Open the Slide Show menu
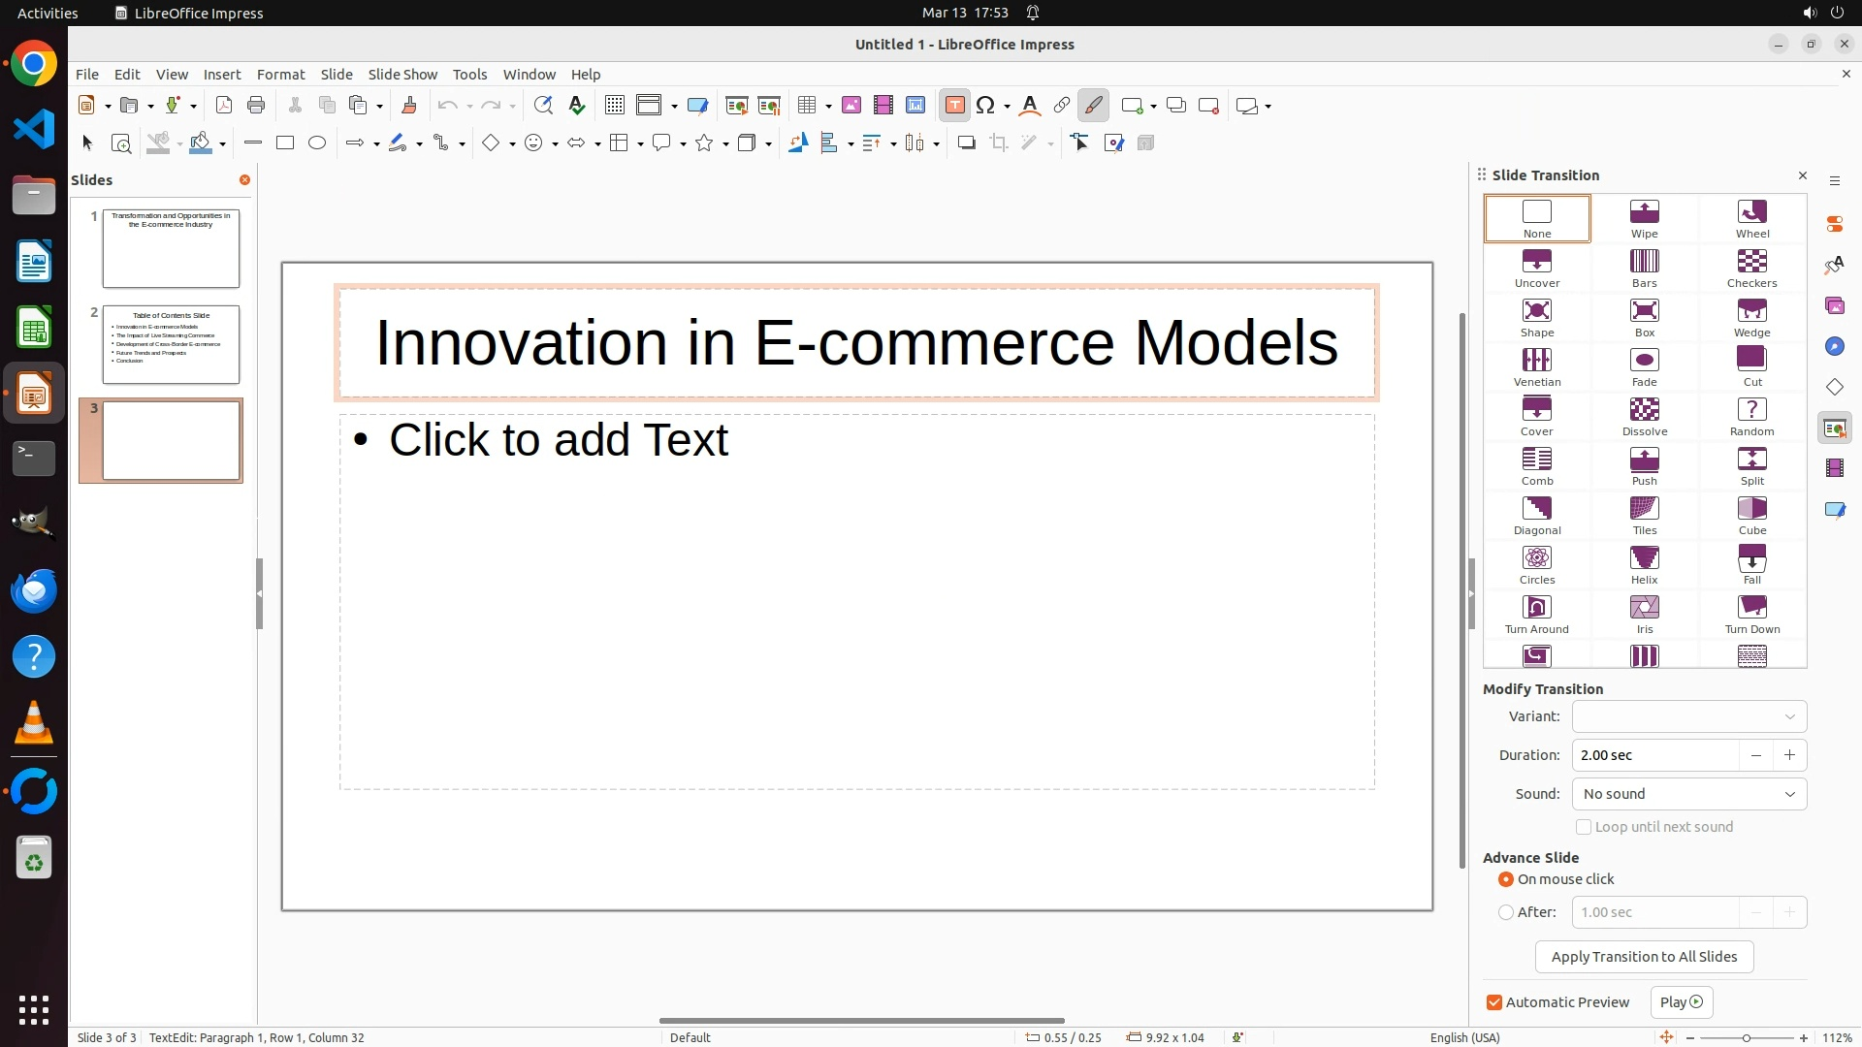The width and height of the screenshot is (1862, 1047). tap(402, 75)
